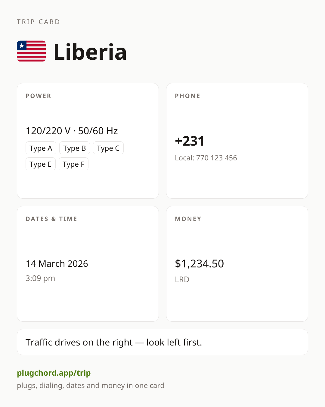The image size is (325, 407).
Task: Select the Type F plug chip
Action: click(73, 164)
